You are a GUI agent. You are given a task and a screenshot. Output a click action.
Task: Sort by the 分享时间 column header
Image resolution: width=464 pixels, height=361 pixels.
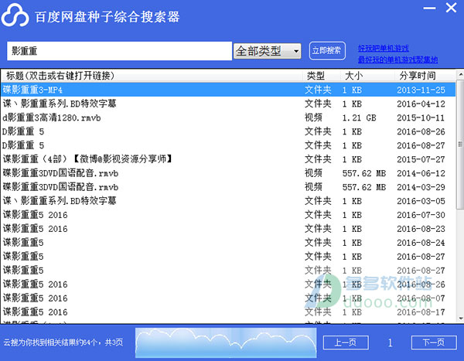coord(425,76)
